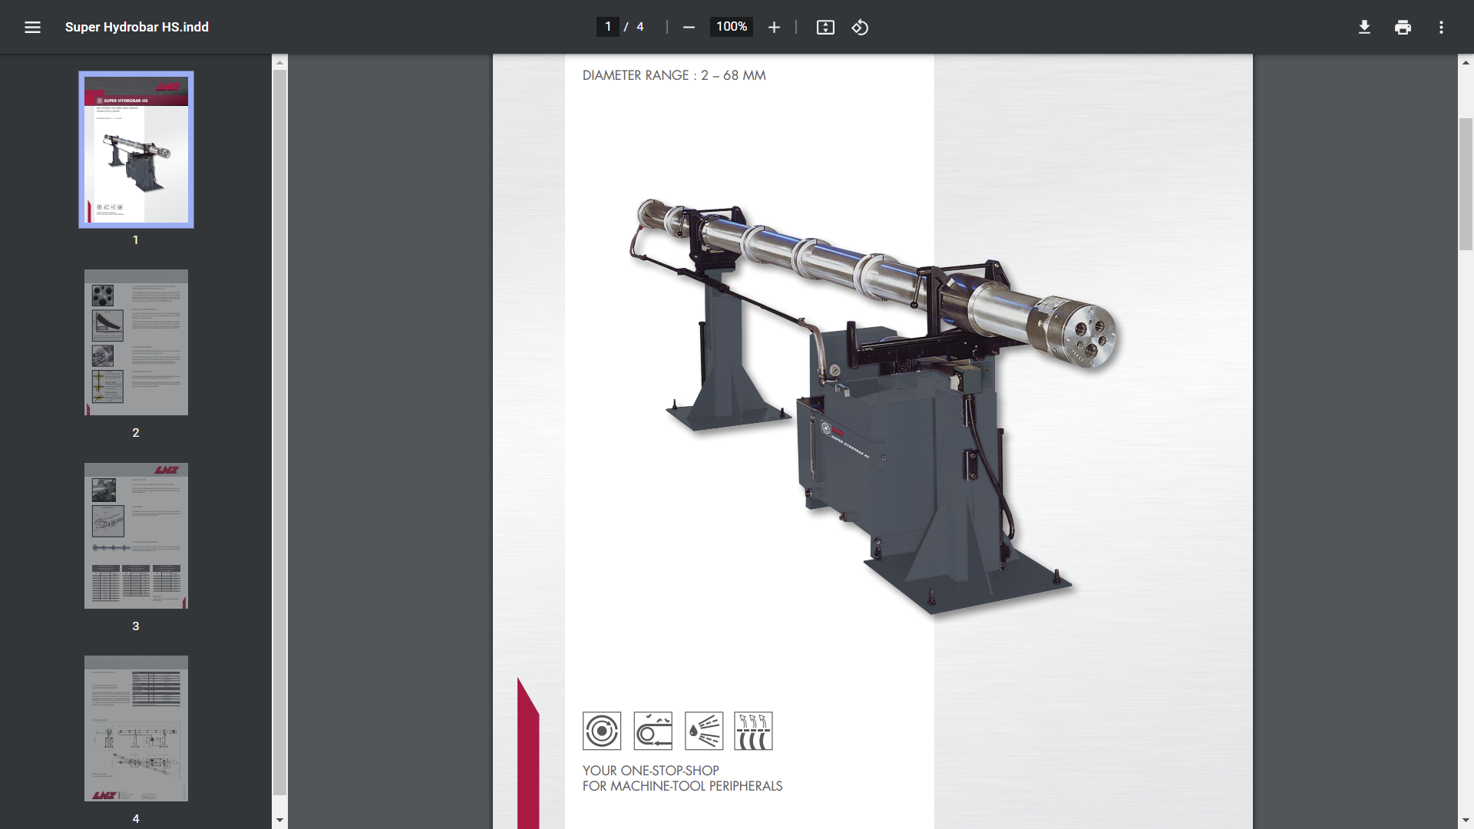Click sidebar scrollbar down arrow
This screenshot has width=1474, height=829.
(x=279, y=820)
